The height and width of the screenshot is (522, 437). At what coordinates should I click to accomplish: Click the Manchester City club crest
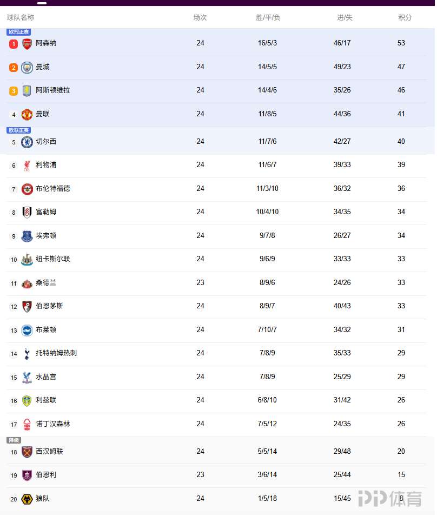pyautogui.click(x=27, y=68)
